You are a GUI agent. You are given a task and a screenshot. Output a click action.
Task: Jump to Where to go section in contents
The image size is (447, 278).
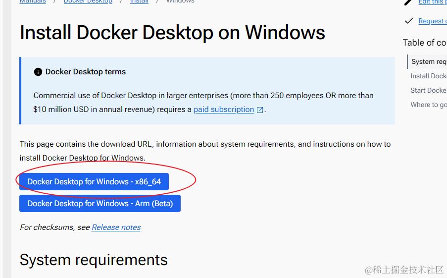tap(428, 105)
